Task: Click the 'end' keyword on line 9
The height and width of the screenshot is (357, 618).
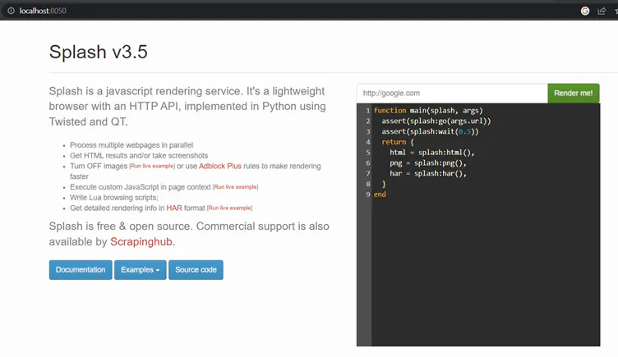Action: (380, 195)
